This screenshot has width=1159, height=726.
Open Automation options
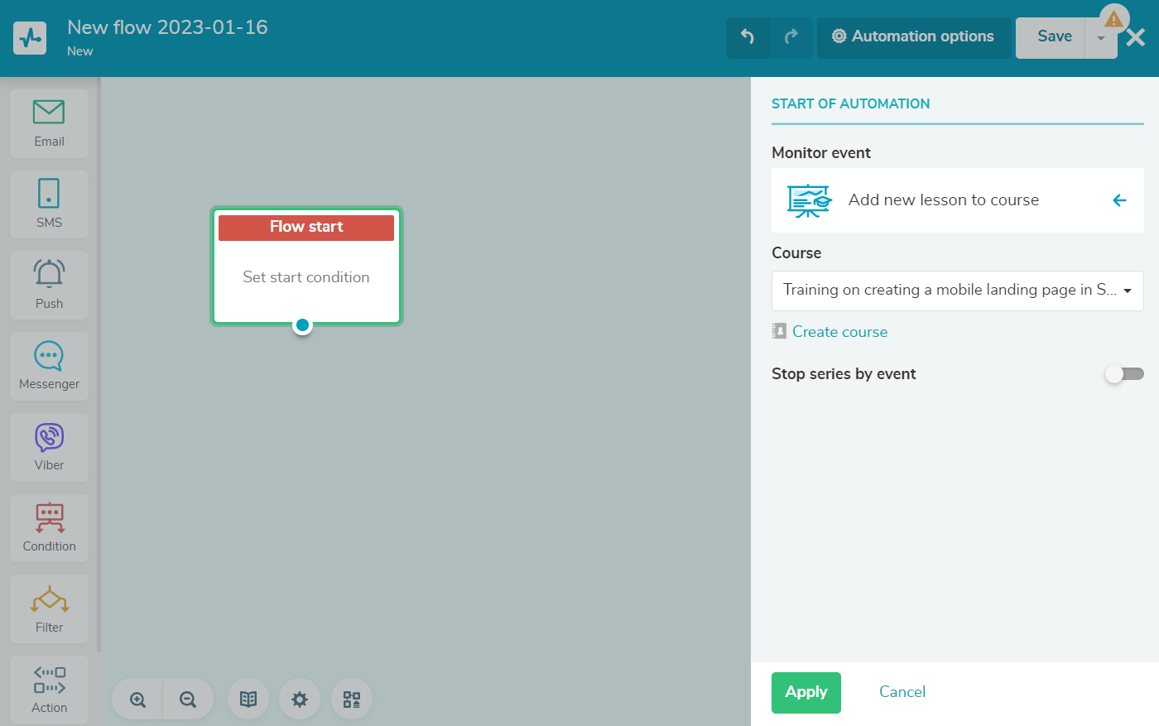(x=913, y=36)
